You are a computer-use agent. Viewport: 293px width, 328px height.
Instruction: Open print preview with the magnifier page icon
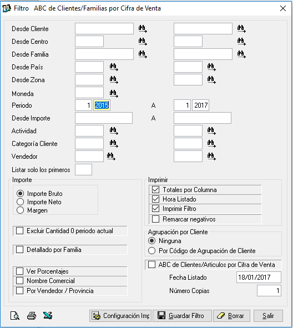coord(15,315)
